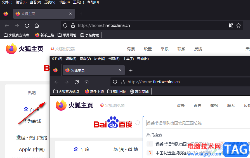Bookmark this page with the star icon
This screenshot has width=250, height=158.
click(x=239, y=25)
